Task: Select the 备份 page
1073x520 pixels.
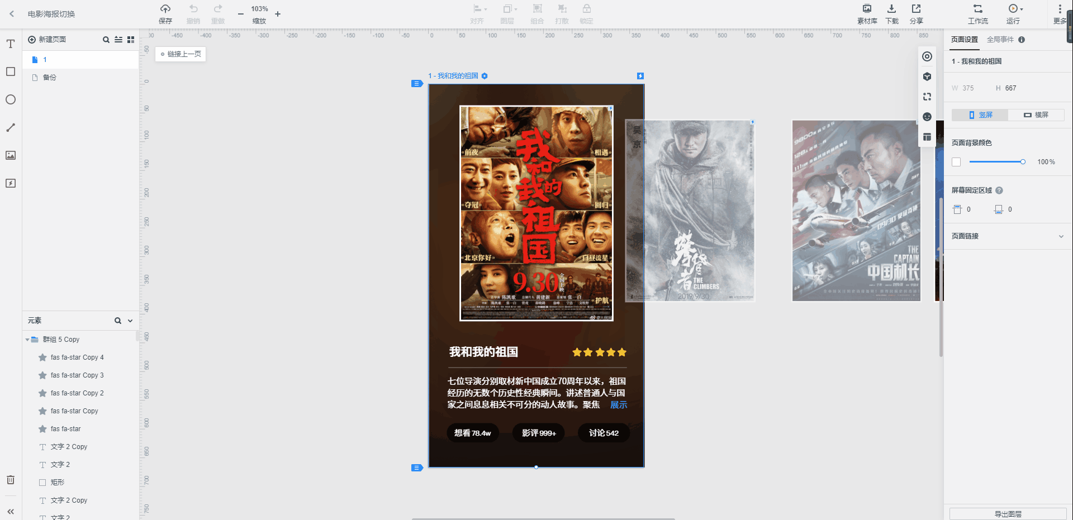Action: (80, 78)
